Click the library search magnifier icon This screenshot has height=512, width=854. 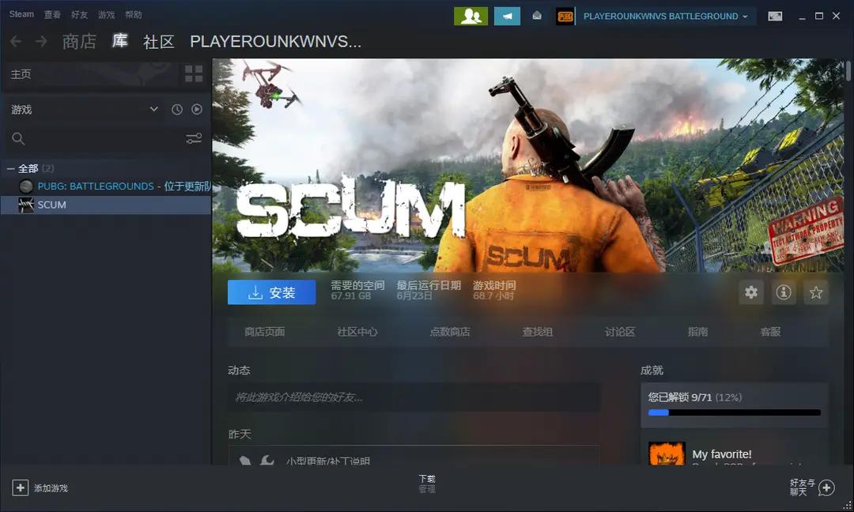(18, 139)
